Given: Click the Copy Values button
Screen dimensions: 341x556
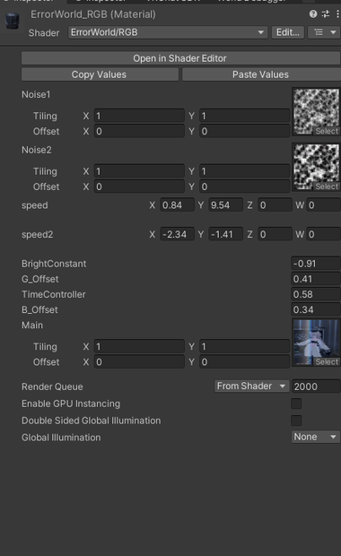Looking at the screenshot, I should tap(100, 74).
